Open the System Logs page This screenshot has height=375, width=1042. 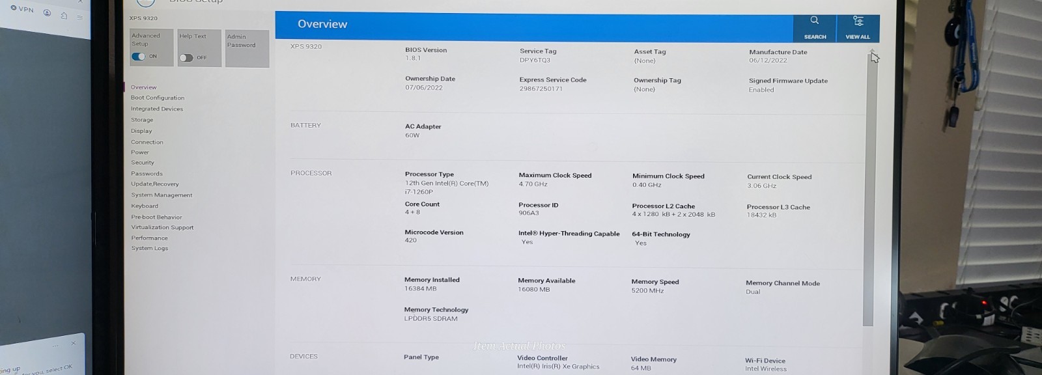click(x=150, y=248)
